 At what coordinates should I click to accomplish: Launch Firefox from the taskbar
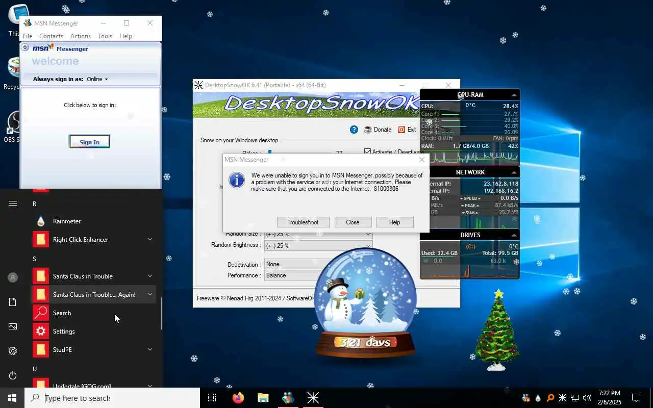point(238,398)
